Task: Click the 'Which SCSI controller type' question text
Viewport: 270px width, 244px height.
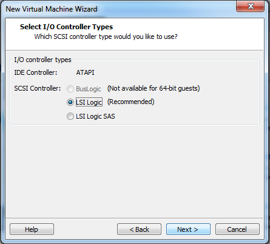Action: click(106, 37)
